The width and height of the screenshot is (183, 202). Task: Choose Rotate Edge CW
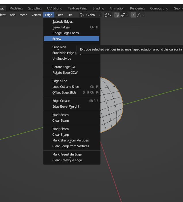click(x=72, y=67)
